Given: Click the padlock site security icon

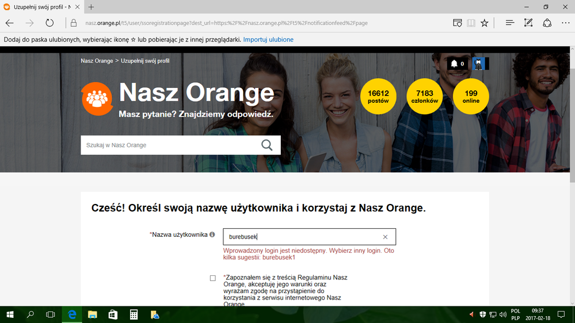Looking at the screenshot, I should click(x=73, y=23).
